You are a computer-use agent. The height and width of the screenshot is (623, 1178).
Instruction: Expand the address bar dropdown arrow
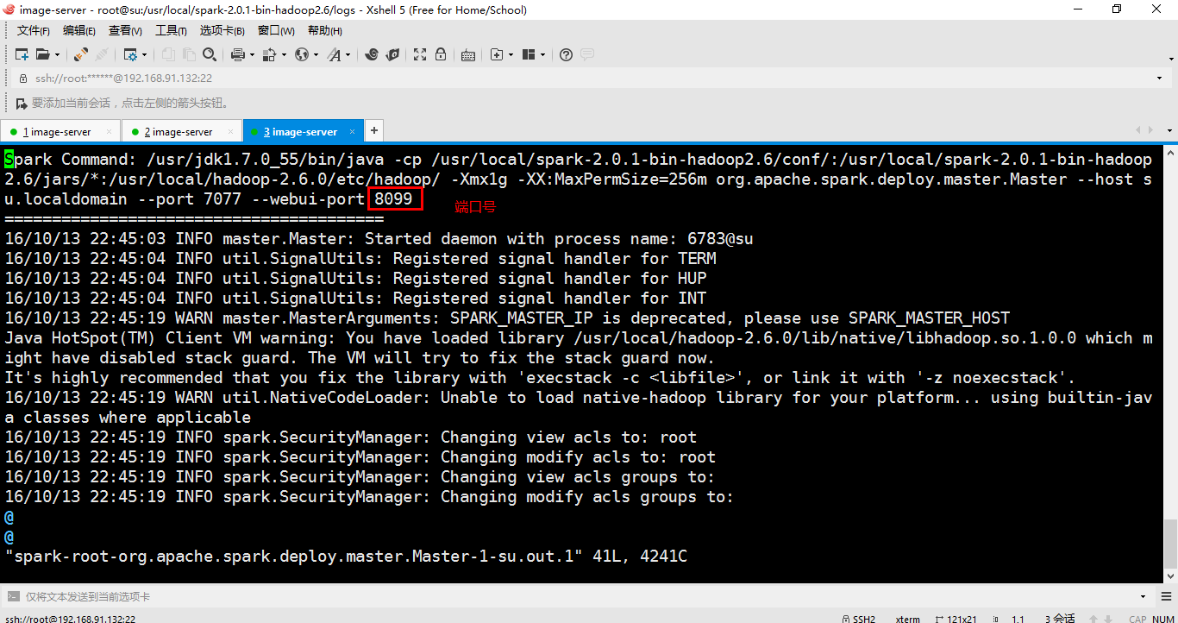point(1161,78)
